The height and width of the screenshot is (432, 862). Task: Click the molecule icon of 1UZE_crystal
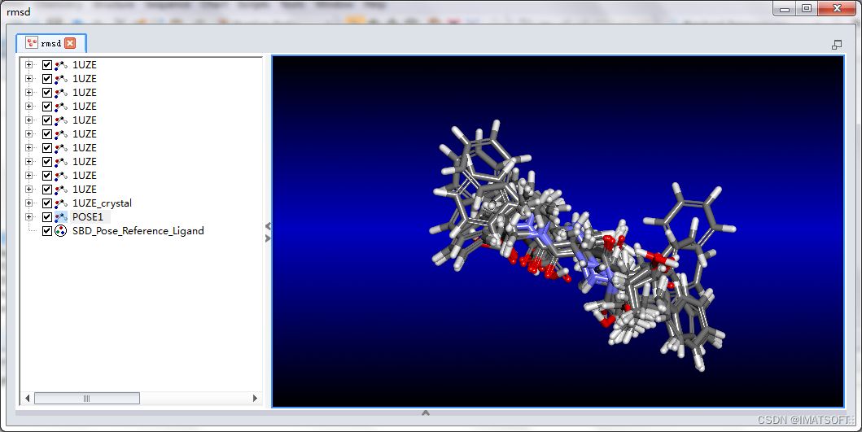(x=61, y=203)
